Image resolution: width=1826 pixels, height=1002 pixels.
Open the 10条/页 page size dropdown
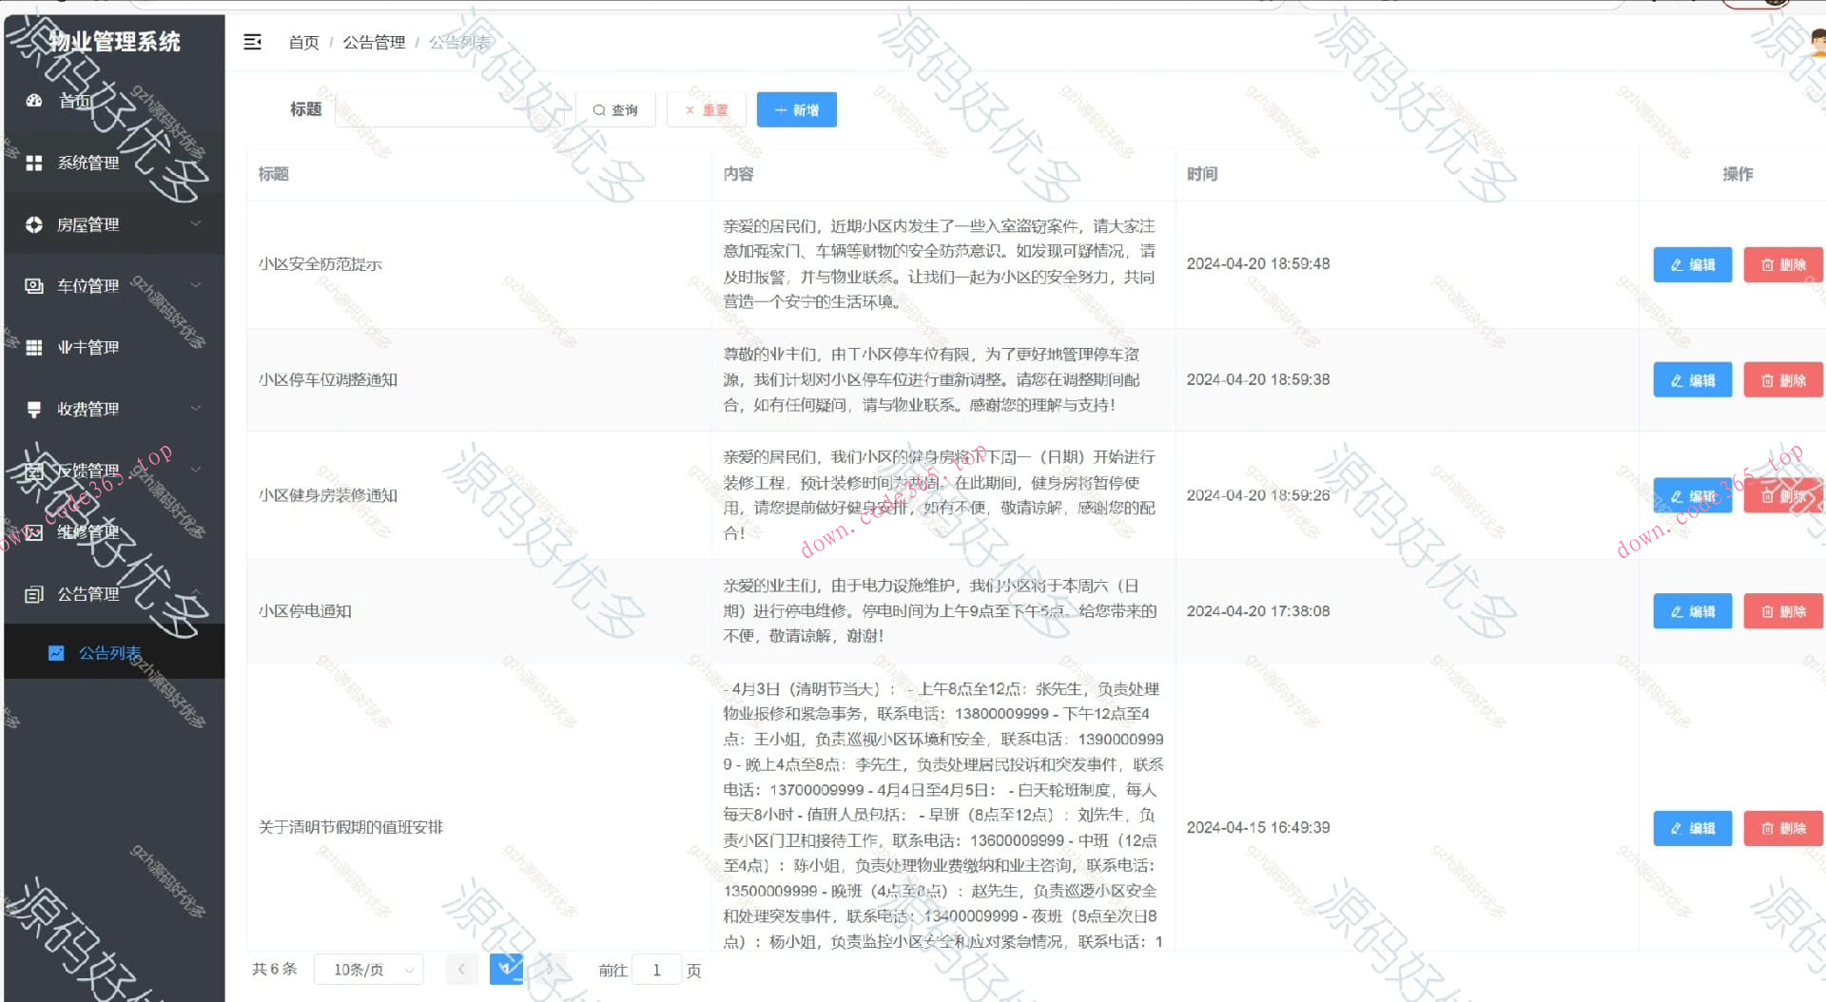368,969
